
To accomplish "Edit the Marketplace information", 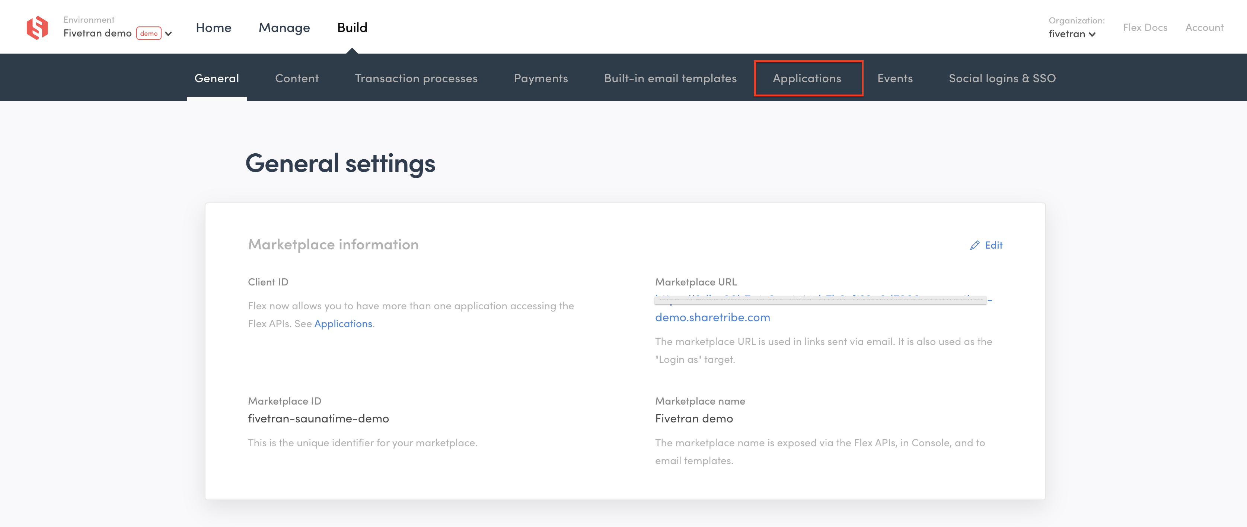I will (986, 245).
